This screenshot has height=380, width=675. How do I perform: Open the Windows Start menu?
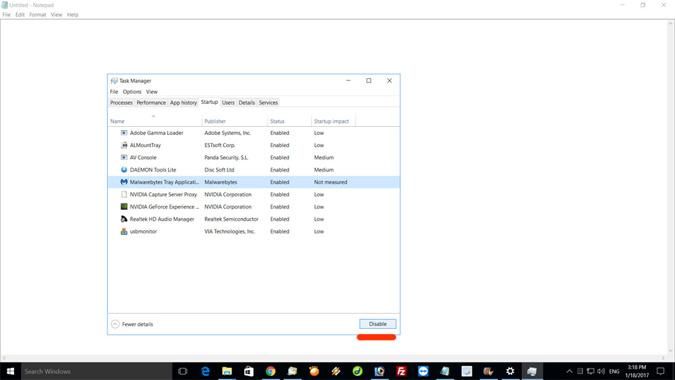point(10,371)
